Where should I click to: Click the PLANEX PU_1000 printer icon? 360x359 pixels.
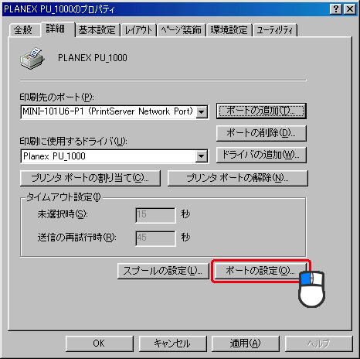(x=32, y=59)
